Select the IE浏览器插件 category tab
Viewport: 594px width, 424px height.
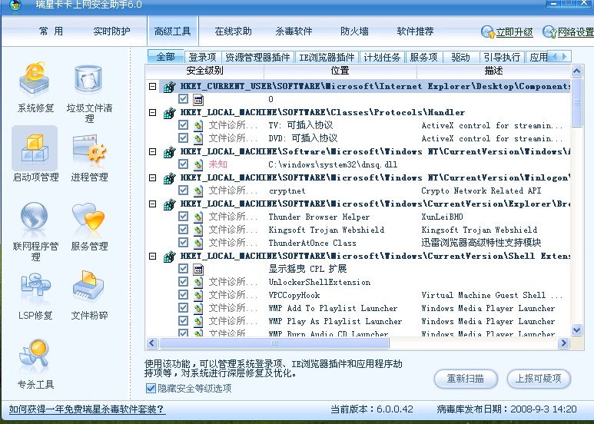coord(327,57)
